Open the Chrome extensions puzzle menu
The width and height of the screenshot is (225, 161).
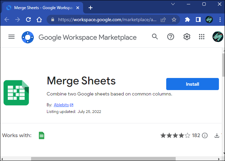click(x=187, y=19)
